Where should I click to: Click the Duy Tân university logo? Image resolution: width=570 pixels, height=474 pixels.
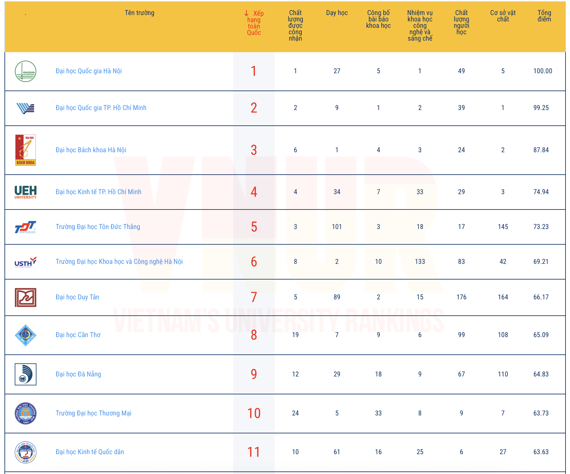pyautogui.click(x=26, y=297)
